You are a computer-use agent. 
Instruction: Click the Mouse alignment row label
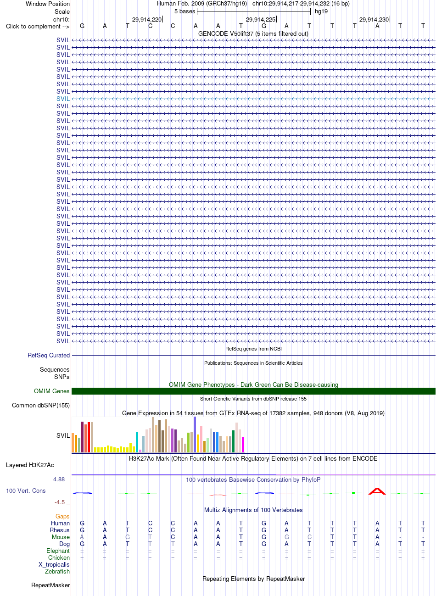(x=61, y=537)
